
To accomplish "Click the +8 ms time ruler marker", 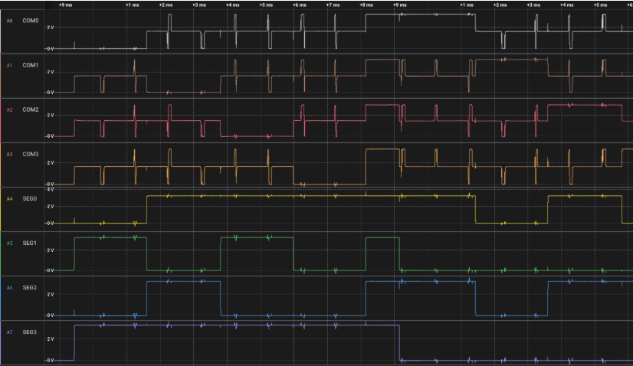I will tap(366, 5).
